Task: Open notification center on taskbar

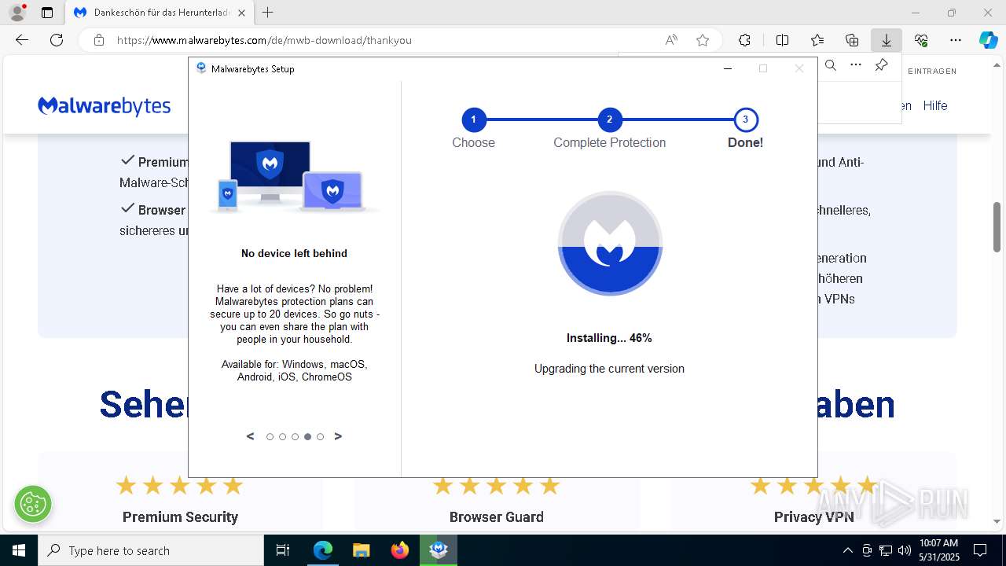Action: 980,550
